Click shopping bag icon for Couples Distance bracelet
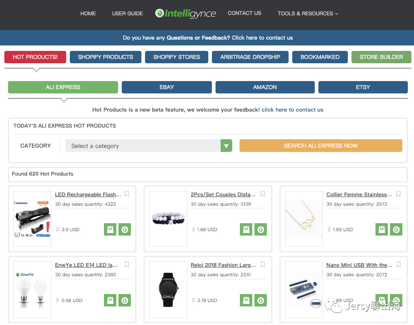The width and height of the screenshot is (414, 325). [246, 229]
